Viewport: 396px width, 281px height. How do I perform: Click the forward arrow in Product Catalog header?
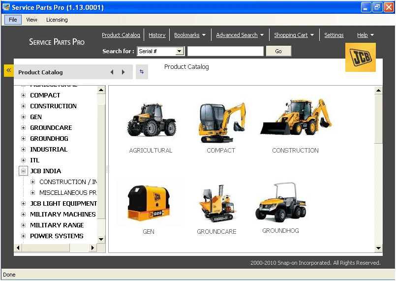click(x=123, y=72)
